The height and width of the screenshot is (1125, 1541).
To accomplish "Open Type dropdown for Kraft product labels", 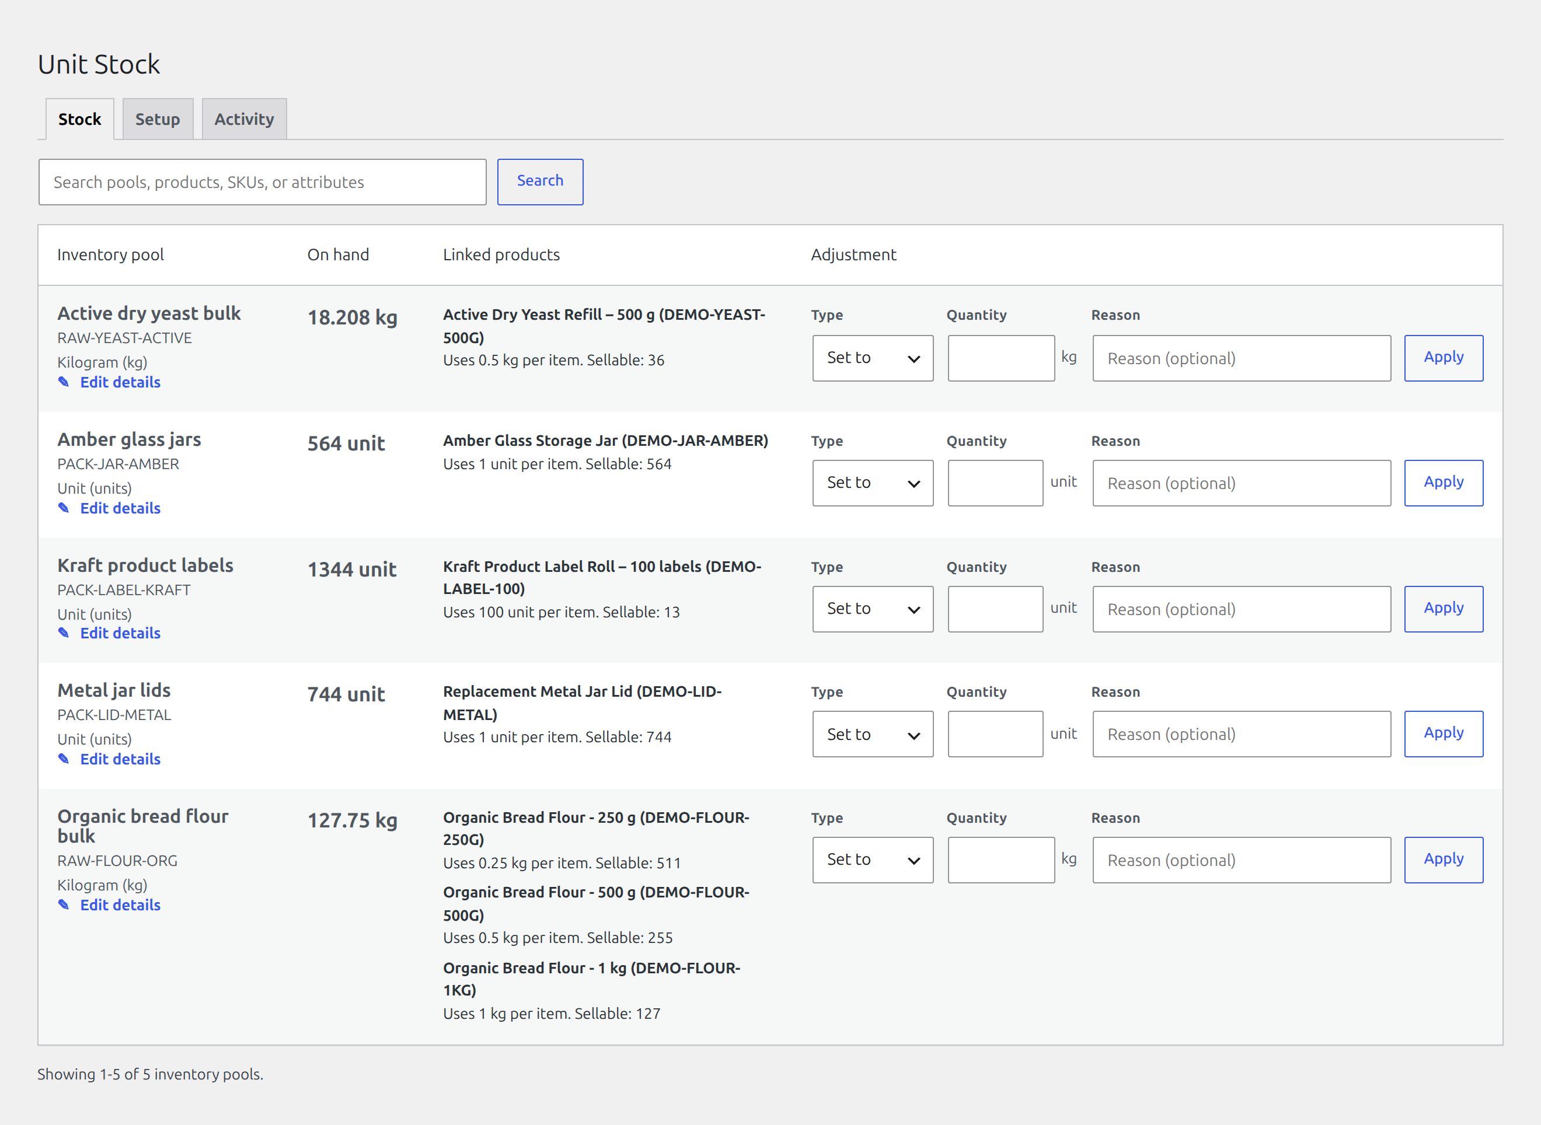I will click(x=873, y=609).
